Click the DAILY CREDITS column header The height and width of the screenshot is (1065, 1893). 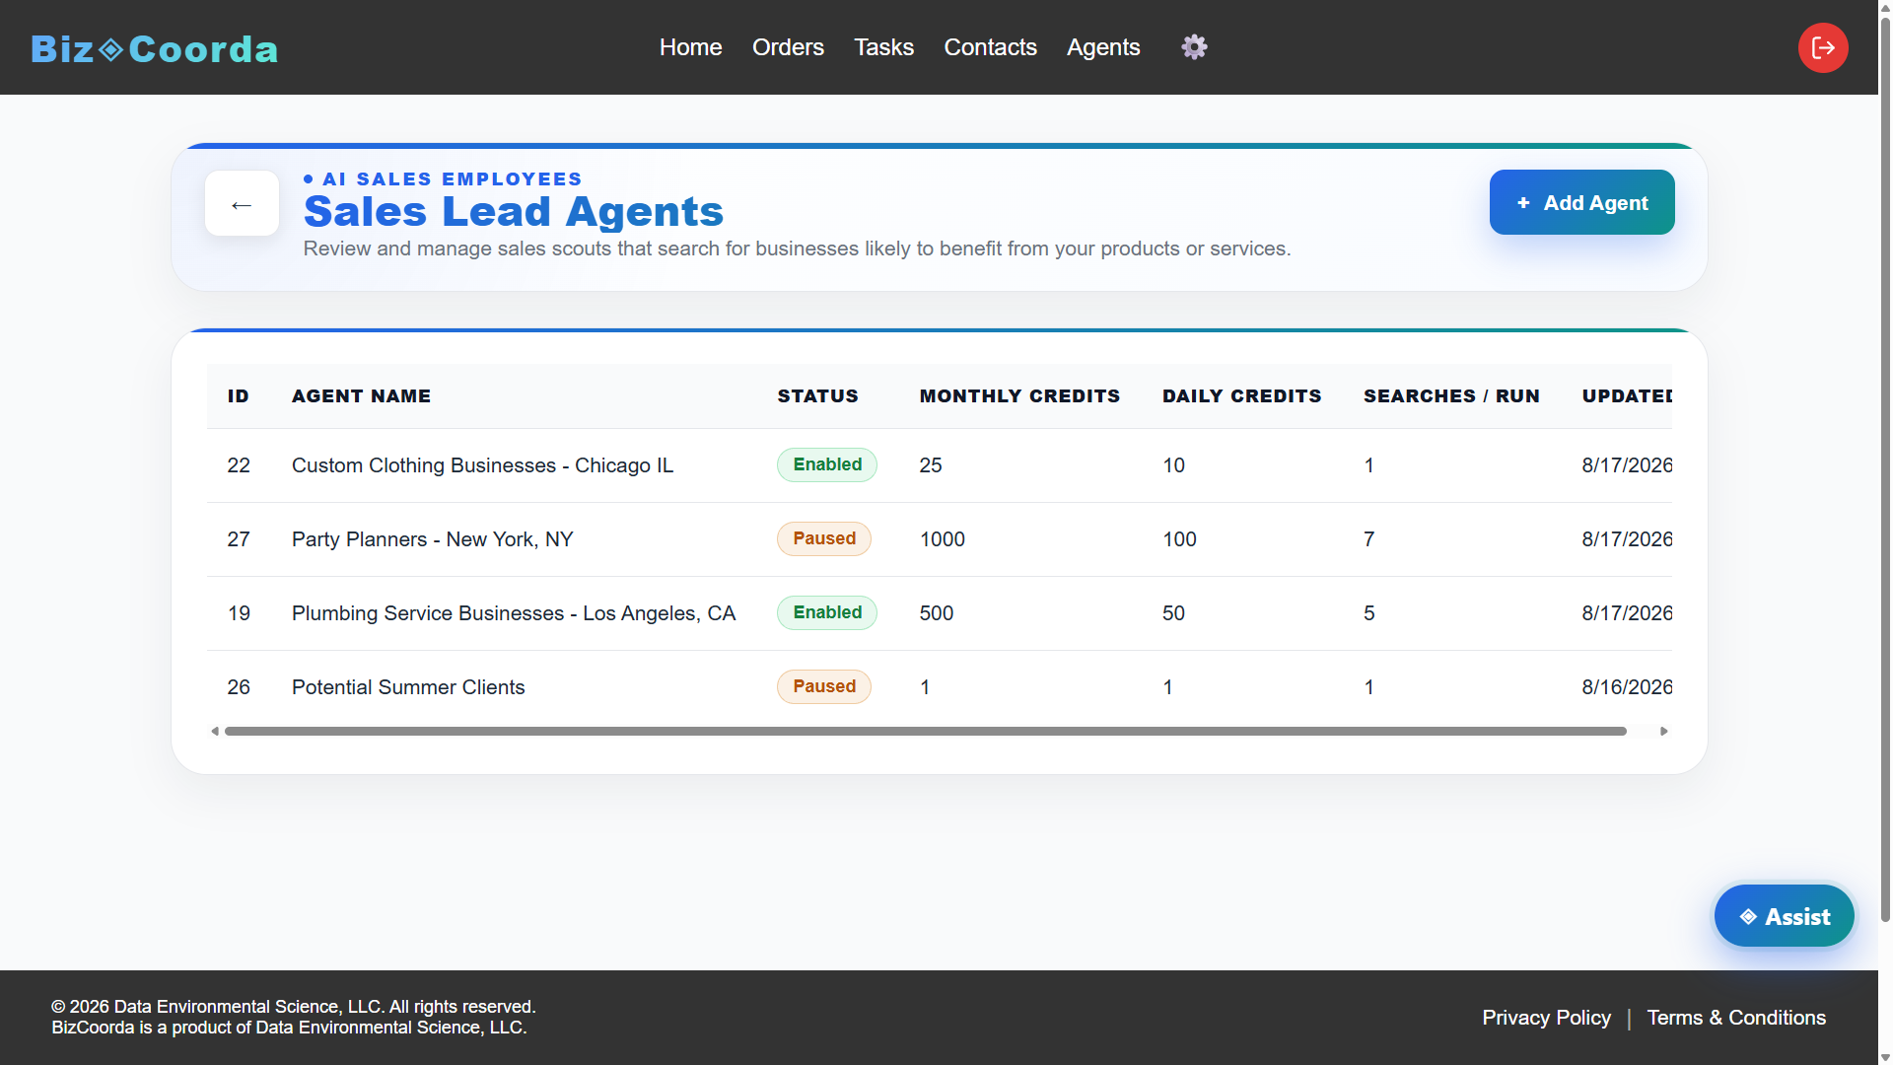pyautogui.click(x=1241, y=395)
